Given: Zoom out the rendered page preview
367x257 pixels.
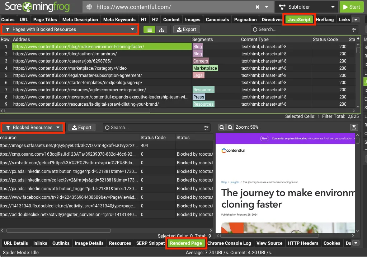Looking at the screenshot, I should pyautogui.click(x=222, y=127).
